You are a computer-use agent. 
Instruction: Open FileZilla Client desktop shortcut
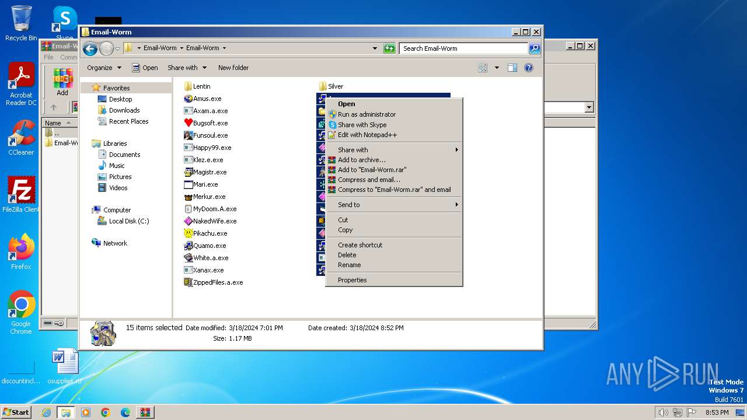[21, 194]
